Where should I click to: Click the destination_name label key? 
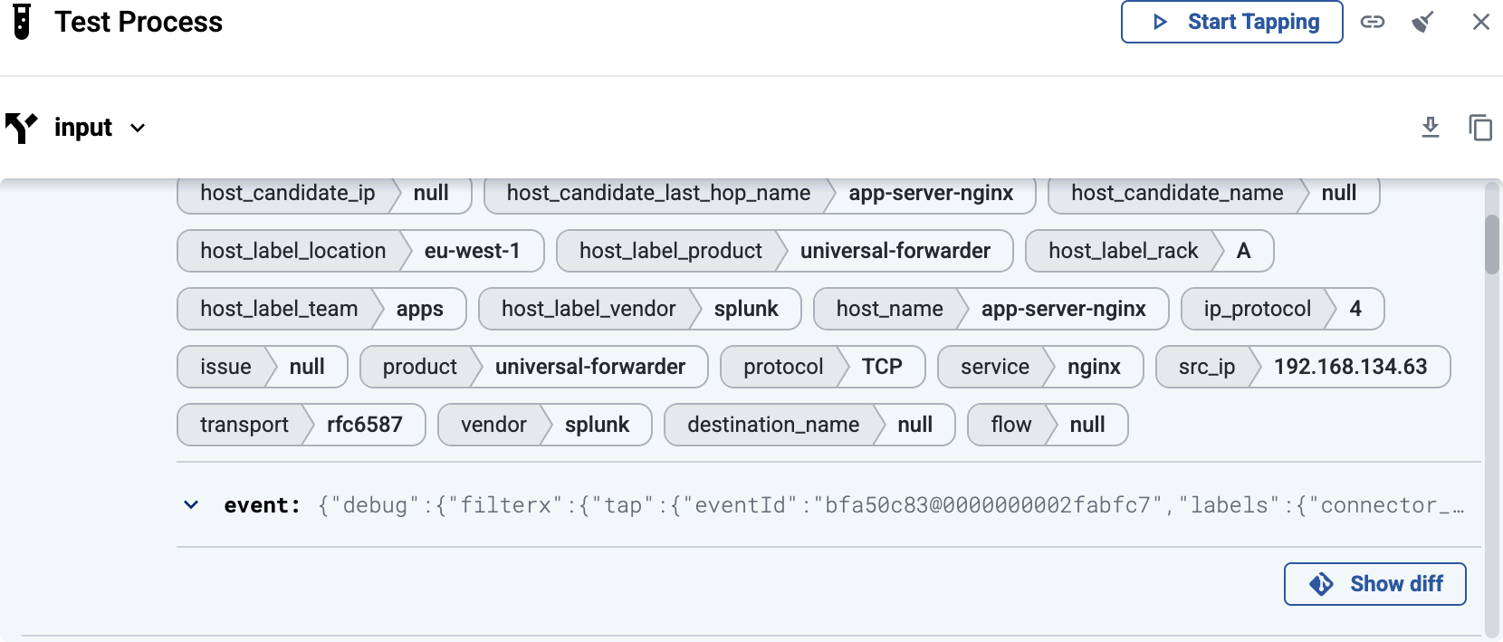tap(773, 425)
